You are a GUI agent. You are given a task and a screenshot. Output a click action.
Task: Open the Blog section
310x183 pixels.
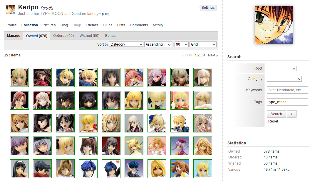(64, 25)
